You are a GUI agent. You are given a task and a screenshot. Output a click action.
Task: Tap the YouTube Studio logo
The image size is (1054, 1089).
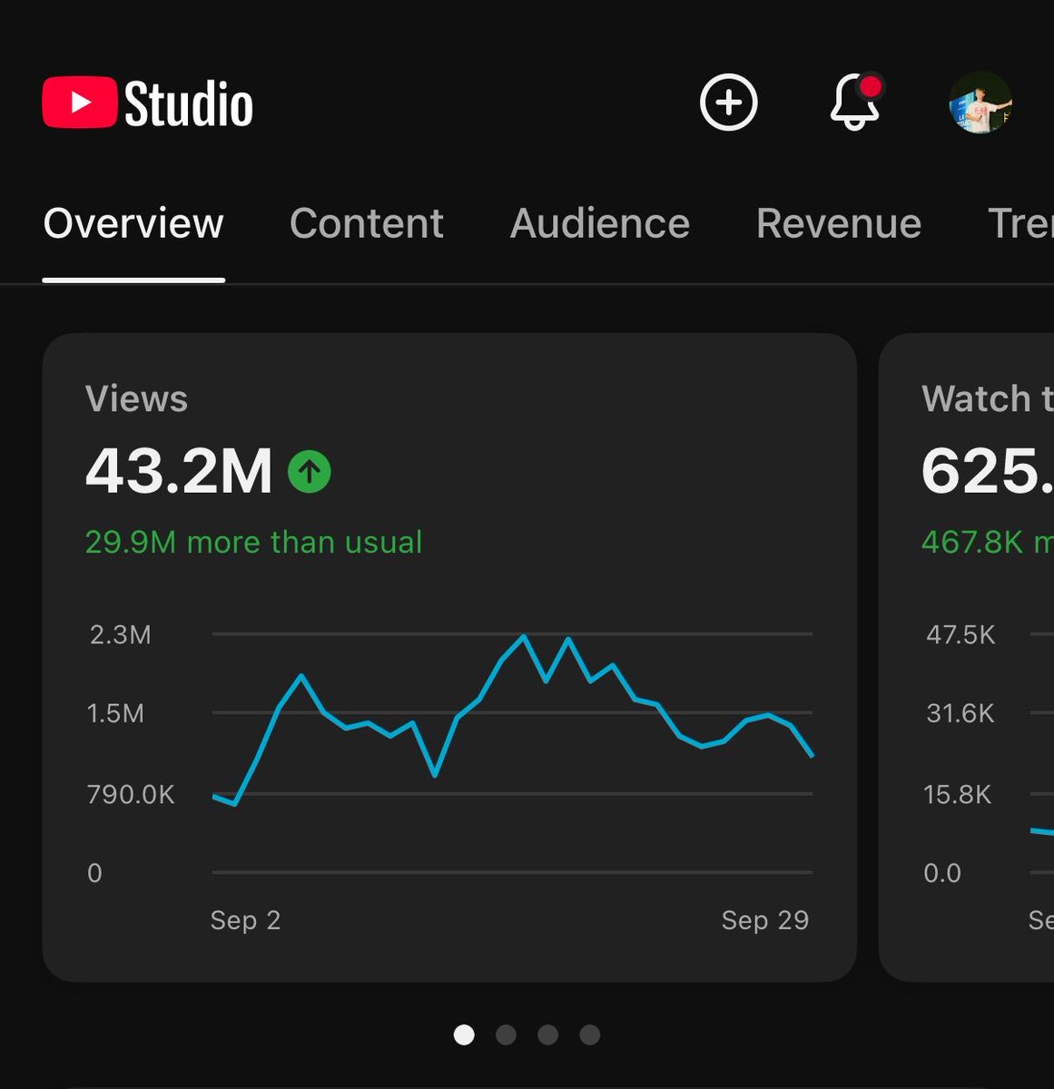pos(148,103)
